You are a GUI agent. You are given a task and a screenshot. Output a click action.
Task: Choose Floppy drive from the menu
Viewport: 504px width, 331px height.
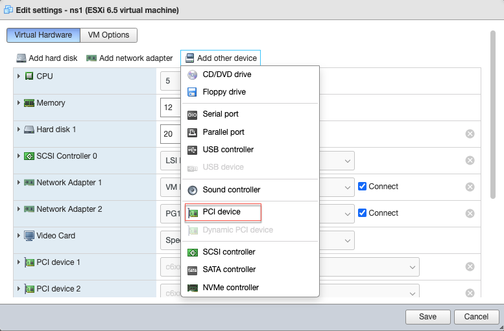[x=250, y=92]
